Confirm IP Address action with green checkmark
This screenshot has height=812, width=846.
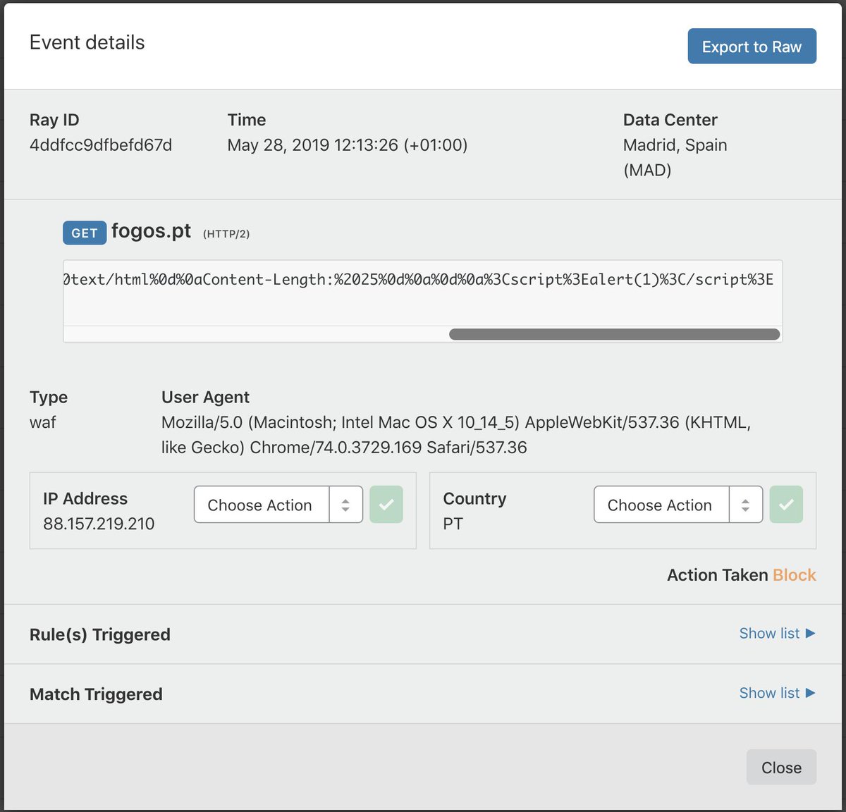click(x=386, y=505)
